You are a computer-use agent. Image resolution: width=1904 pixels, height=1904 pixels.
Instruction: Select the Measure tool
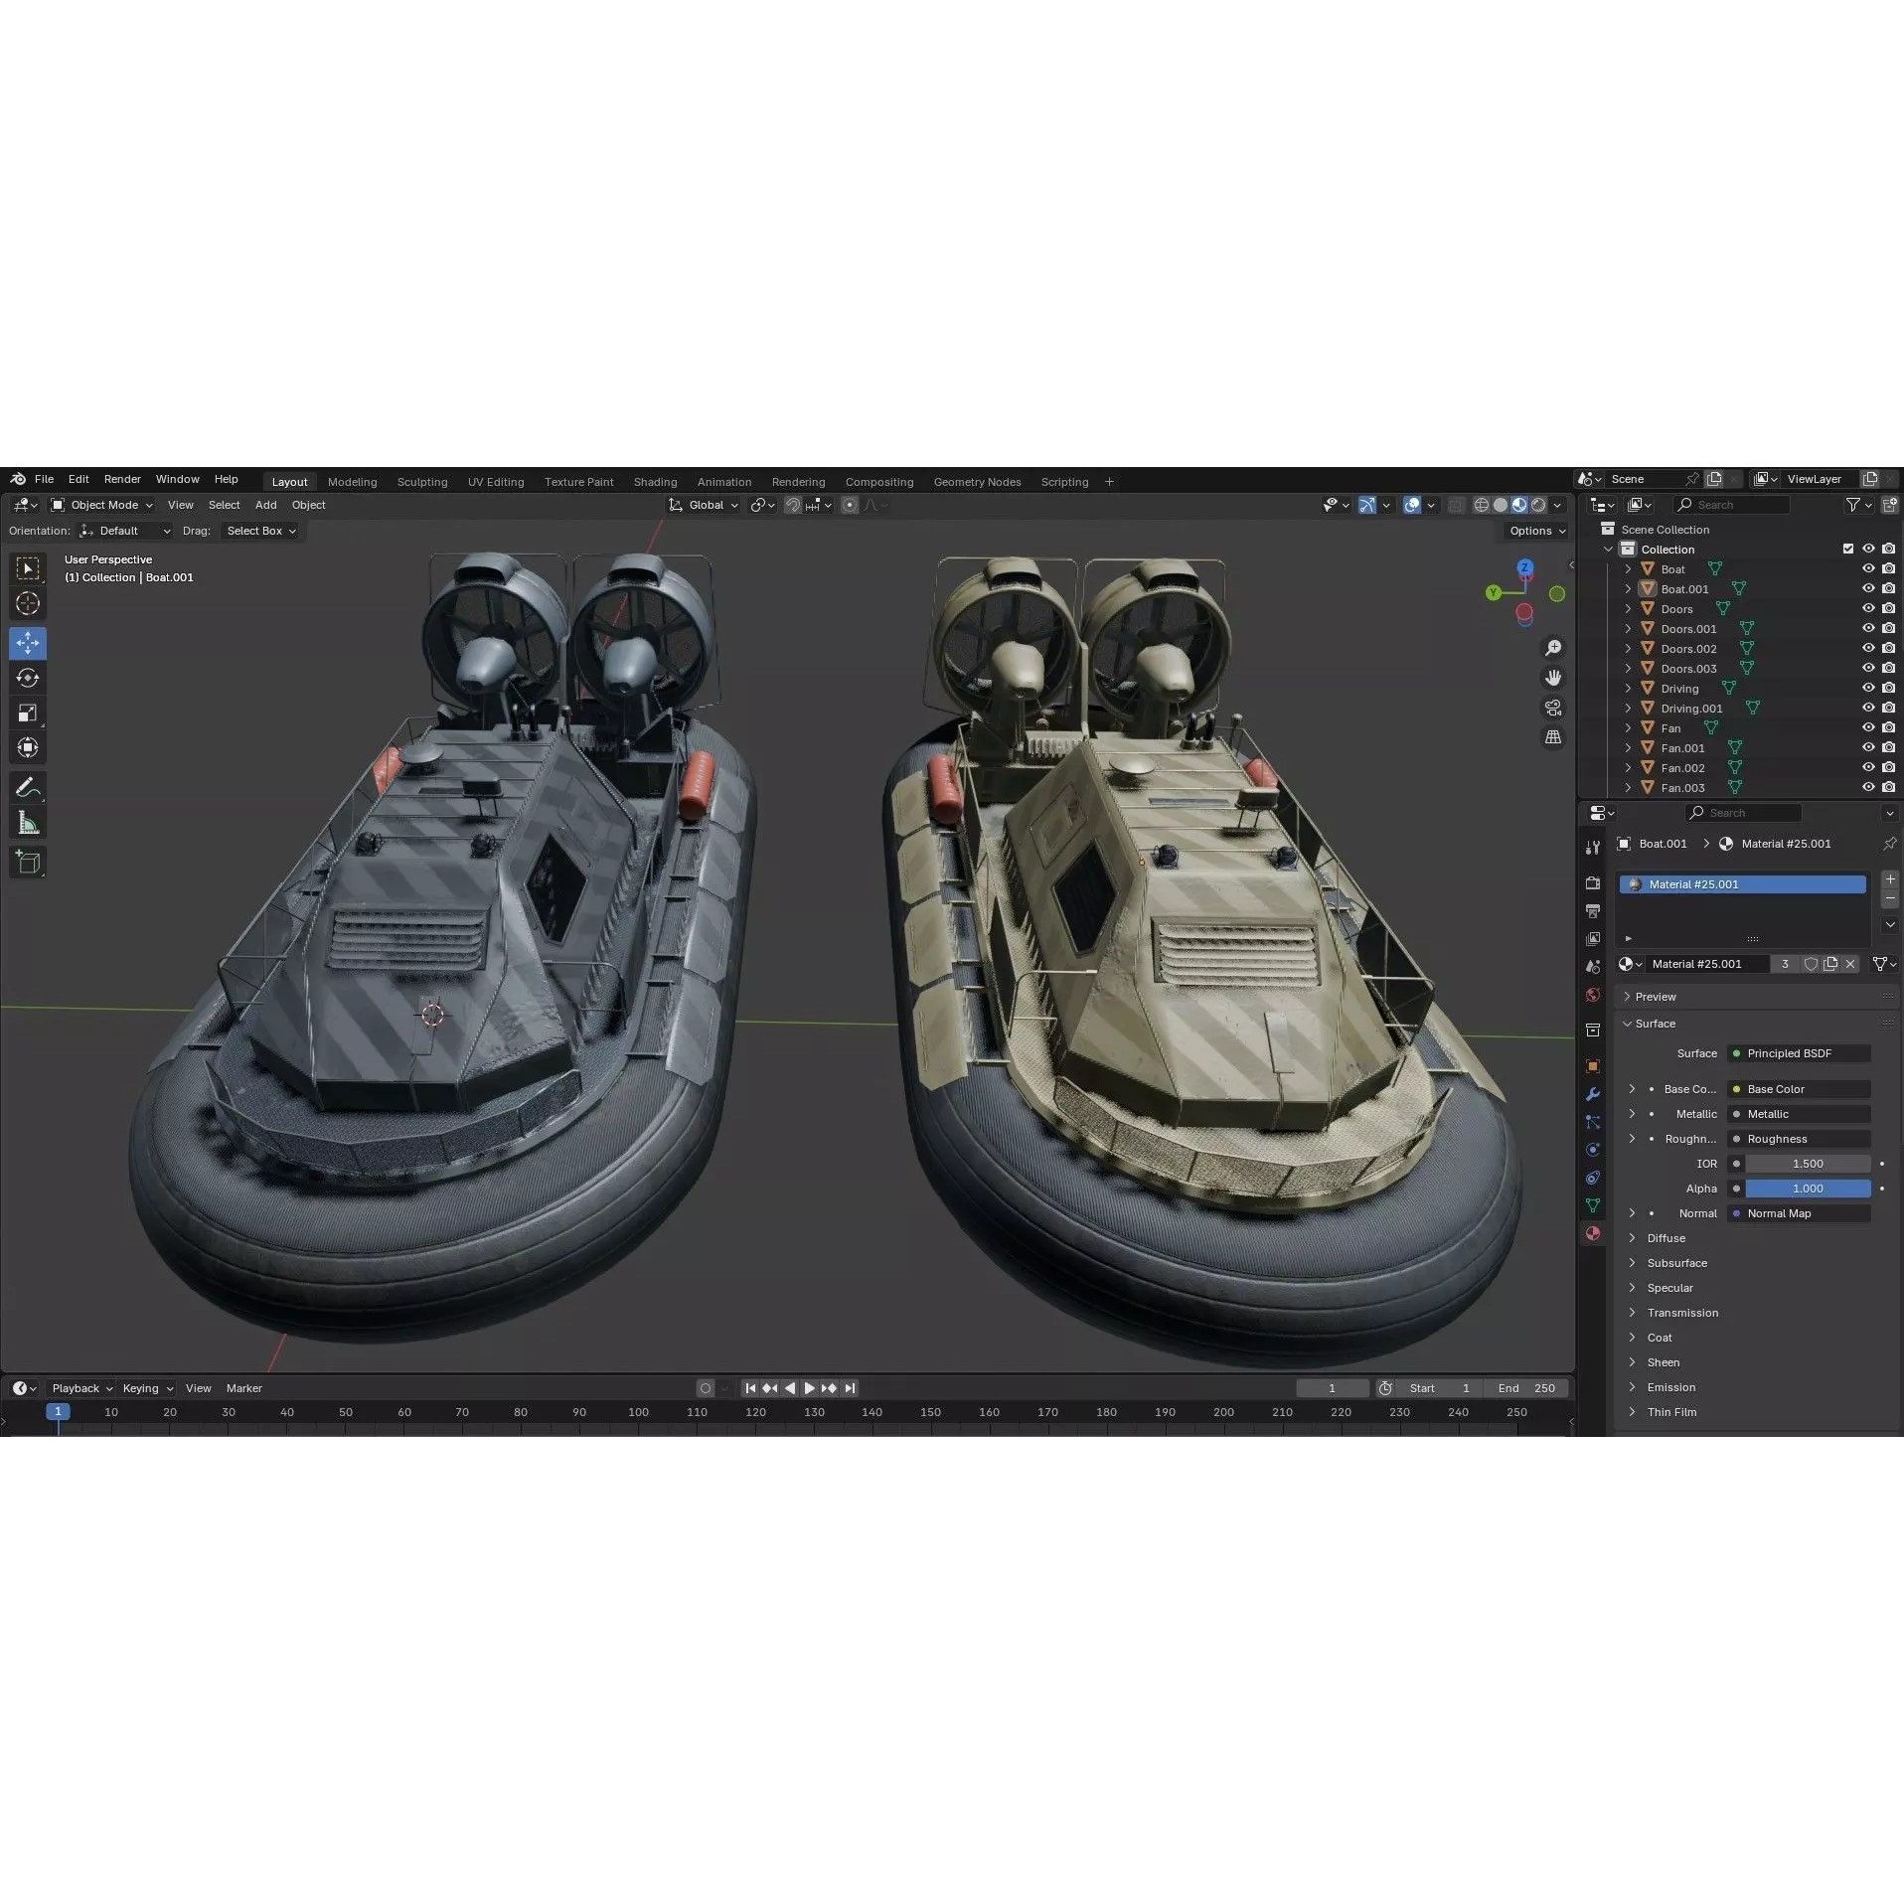[28, 822]
